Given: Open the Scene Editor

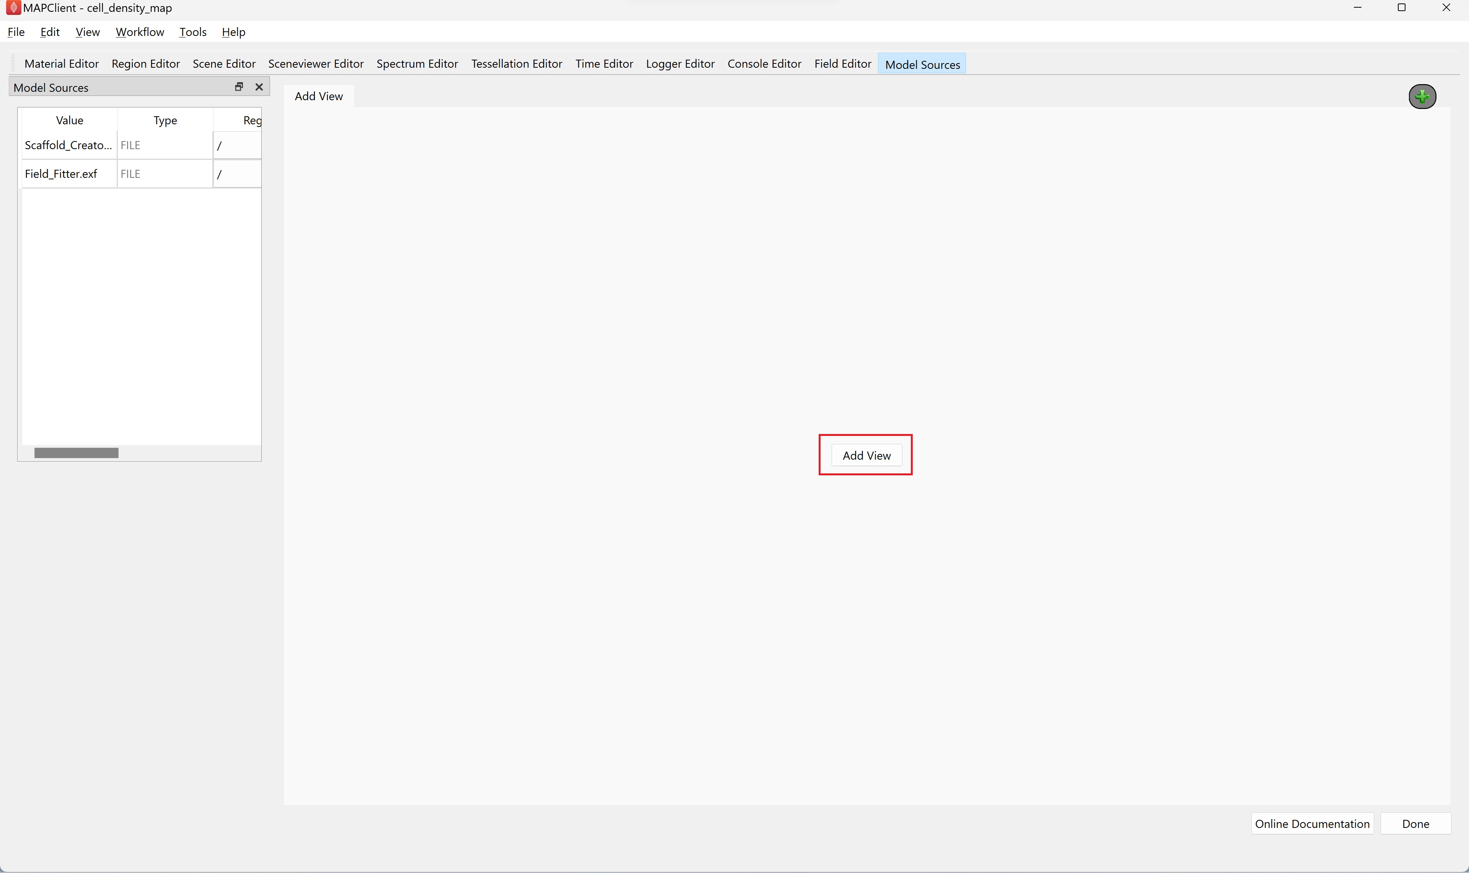Looking at the screenshot, I should coord(224,63).
